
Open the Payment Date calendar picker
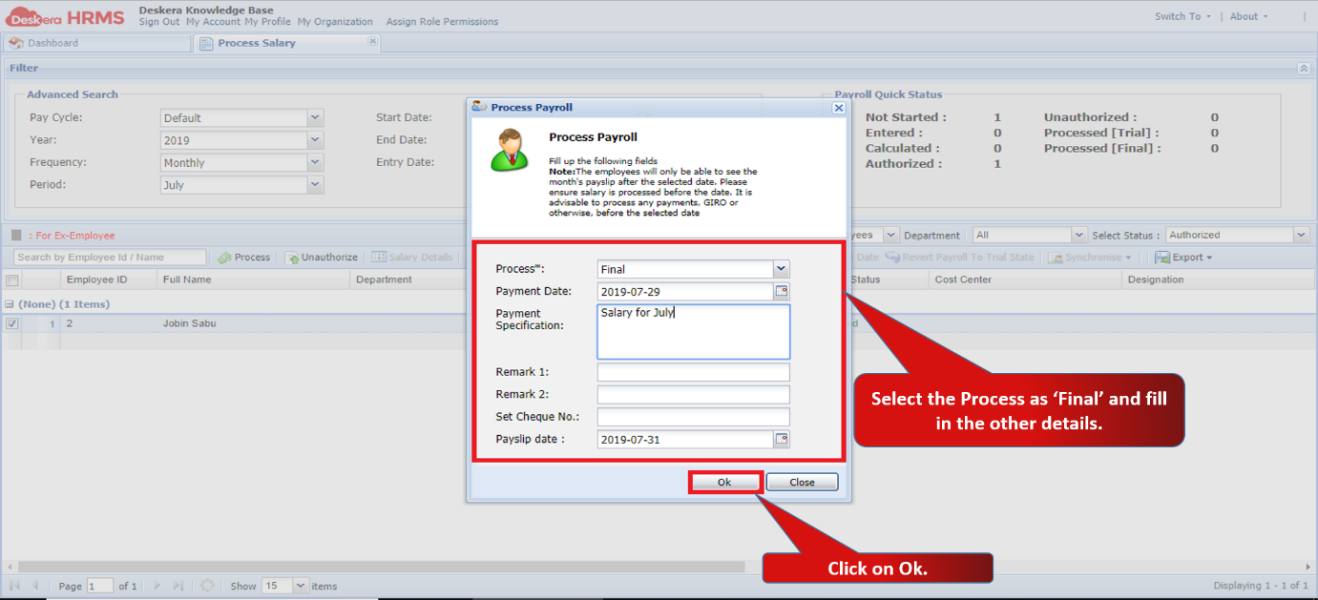[x=782, y=292]
